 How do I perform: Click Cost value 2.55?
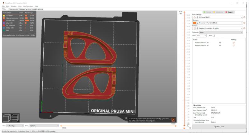pyautogui.click(x=212, y=117)
